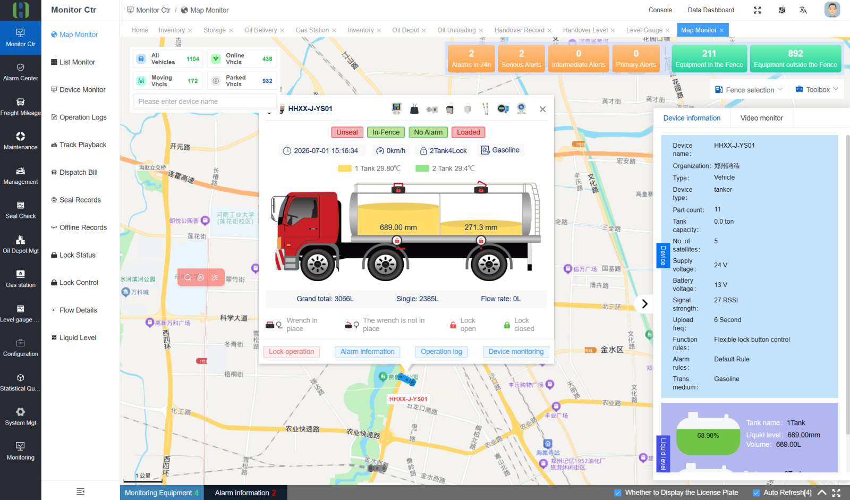Click the Alarms in 24h card
This screenshot has height=500, width=850.
[x=471, y=58]
